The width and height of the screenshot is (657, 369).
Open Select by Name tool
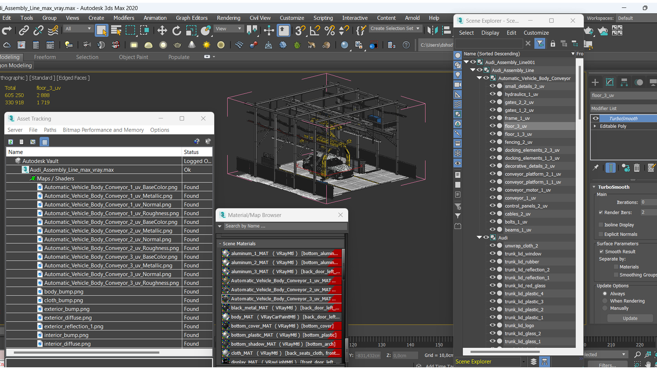116,31
